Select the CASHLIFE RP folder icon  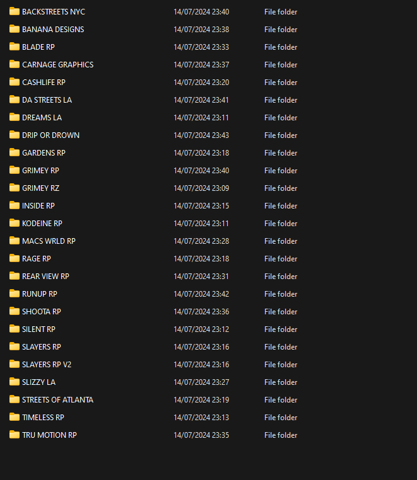[15, 82]
